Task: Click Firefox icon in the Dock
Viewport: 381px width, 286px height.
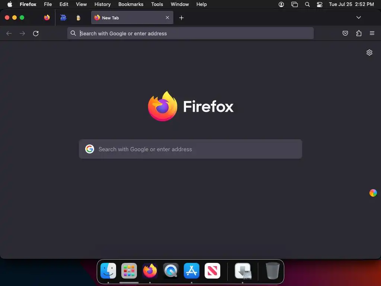Action: [150, 270]
